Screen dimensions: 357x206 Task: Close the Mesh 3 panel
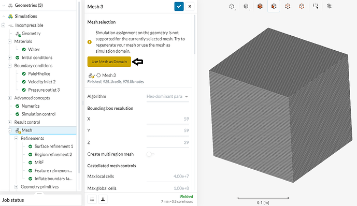click(x=190, y=6)
